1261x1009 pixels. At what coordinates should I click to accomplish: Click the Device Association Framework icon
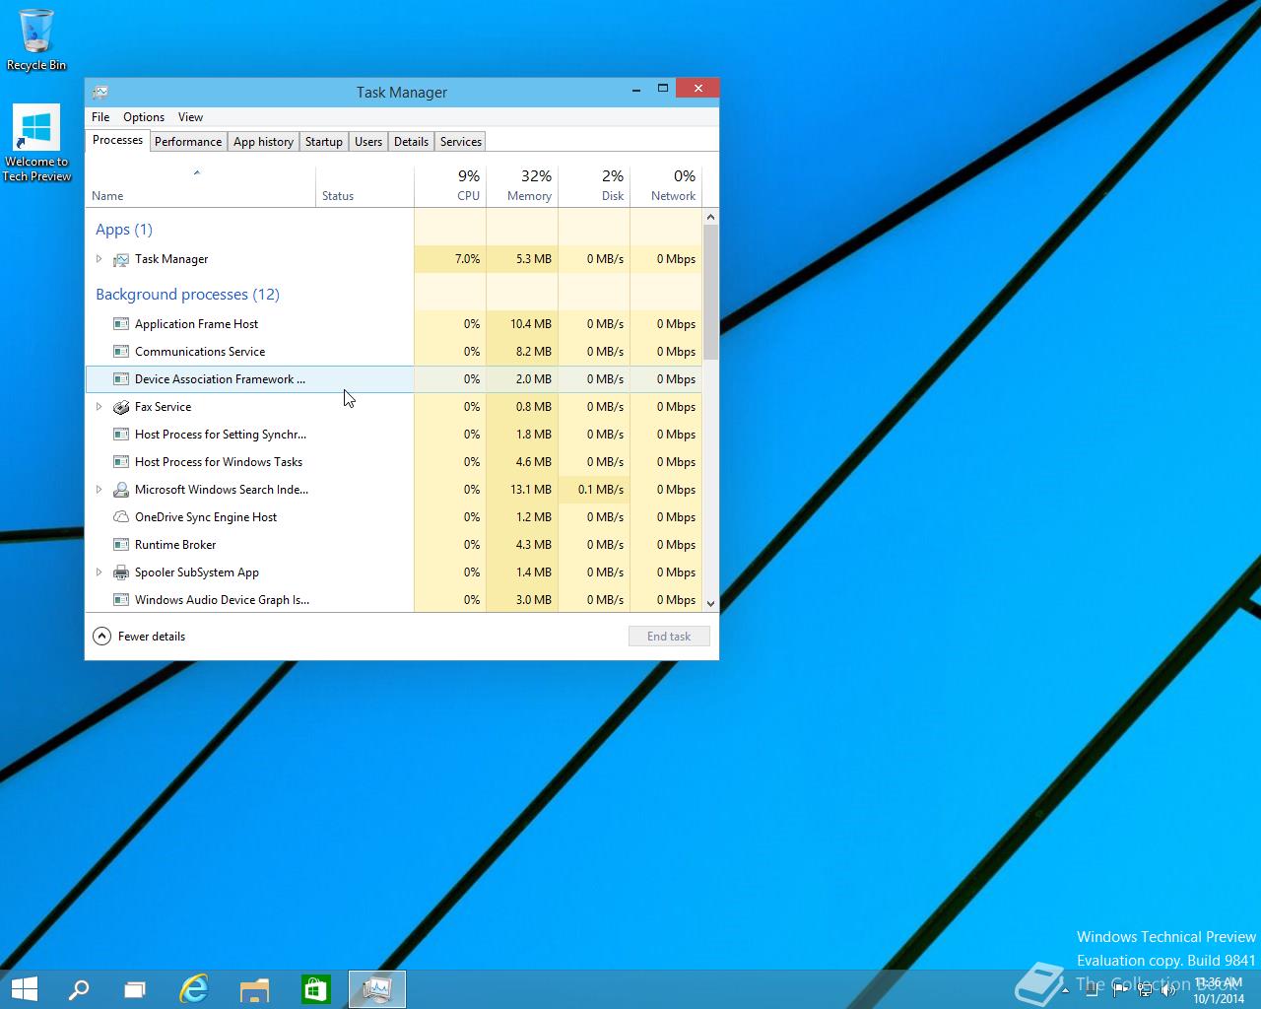tap(121, 379)
